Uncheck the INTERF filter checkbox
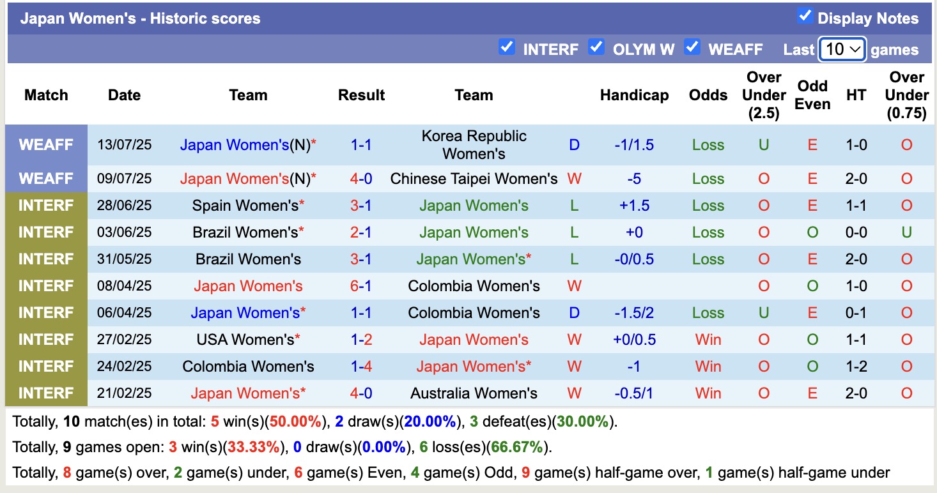Screen dimensions: 937x493 (x=507, y=47)
